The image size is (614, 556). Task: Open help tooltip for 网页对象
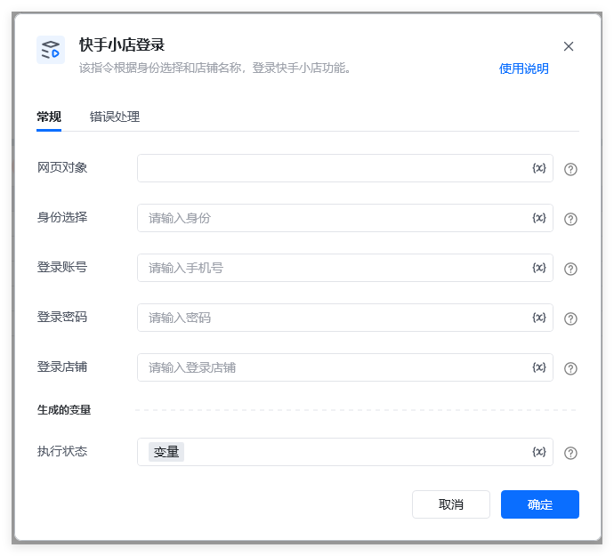click(x=570, y=169)
